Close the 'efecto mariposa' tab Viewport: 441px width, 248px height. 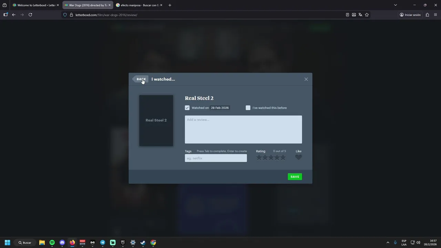tap(161, 5)
